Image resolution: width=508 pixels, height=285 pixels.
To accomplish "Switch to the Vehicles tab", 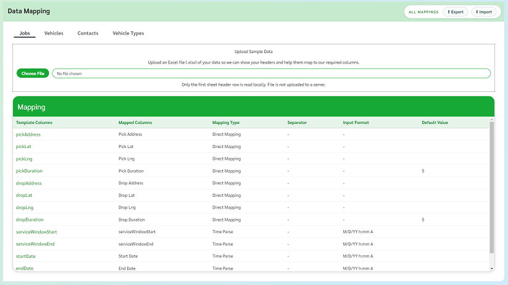I will click(54, 33).
